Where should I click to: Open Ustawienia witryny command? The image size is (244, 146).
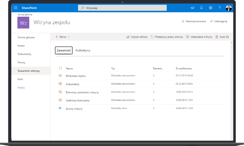(201, 37)
